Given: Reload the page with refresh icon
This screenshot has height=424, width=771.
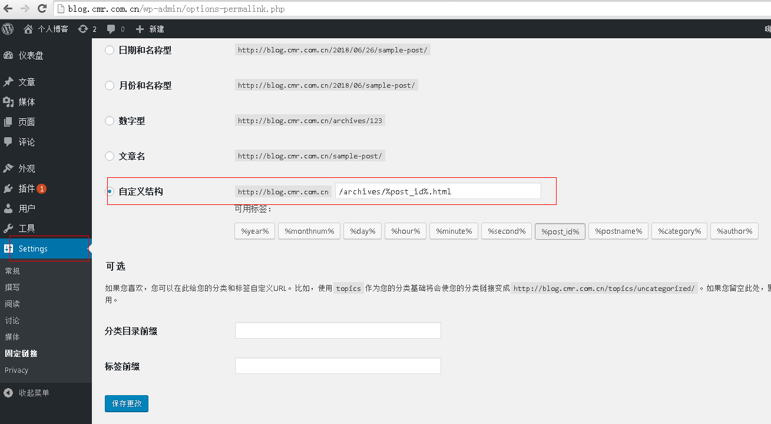Looking at the screenshot, I should 42,9.
